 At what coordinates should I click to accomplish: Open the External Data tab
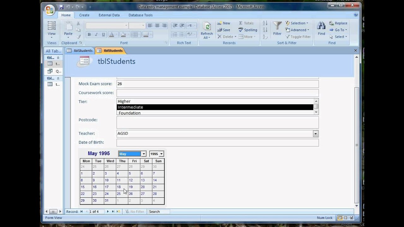click(109, 15)
